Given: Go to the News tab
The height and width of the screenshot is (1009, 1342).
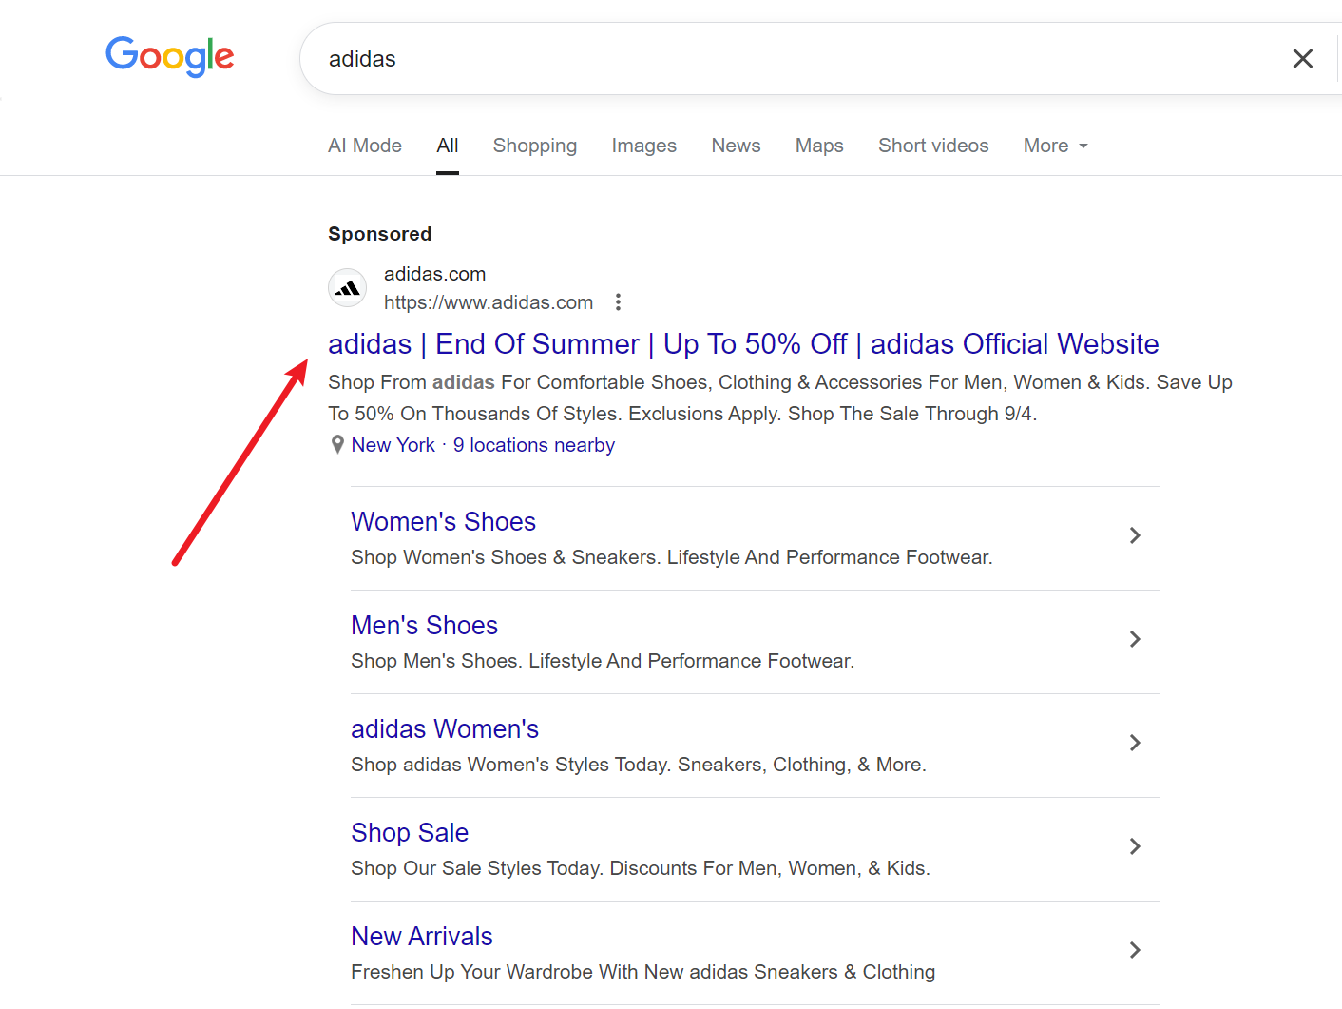Looking at the screenshot, I should tap(736, 146).
